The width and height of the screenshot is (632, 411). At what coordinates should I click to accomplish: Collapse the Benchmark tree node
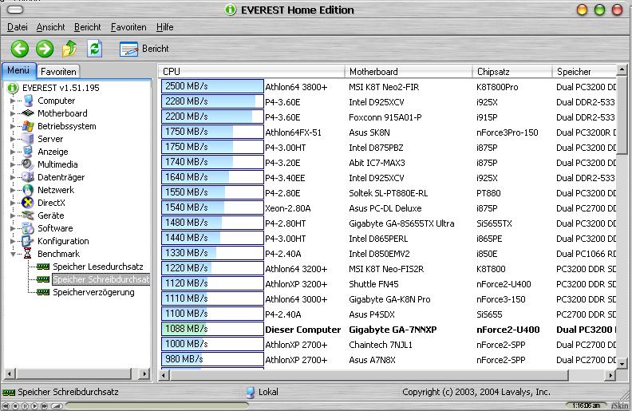click(x=13, y=254)
